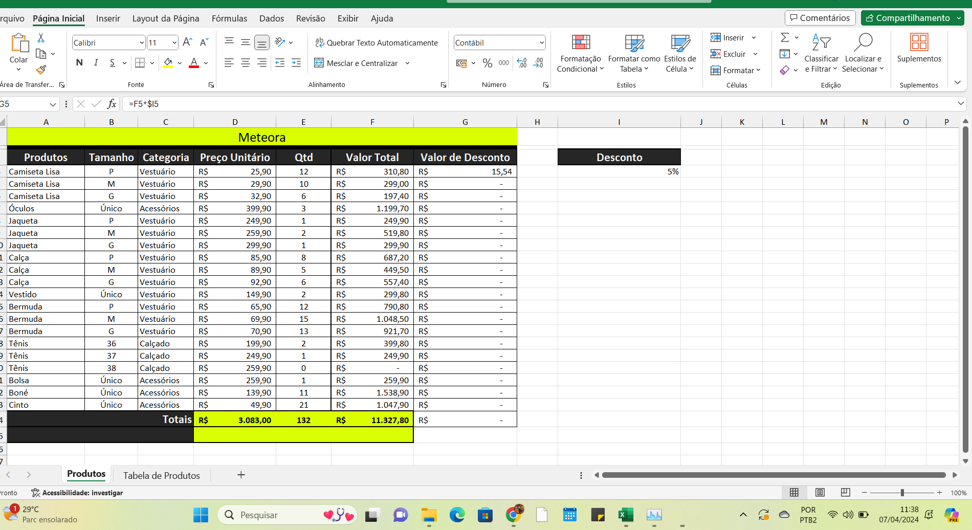
Task: Click Excluir cells button
Action: [728, 54]
